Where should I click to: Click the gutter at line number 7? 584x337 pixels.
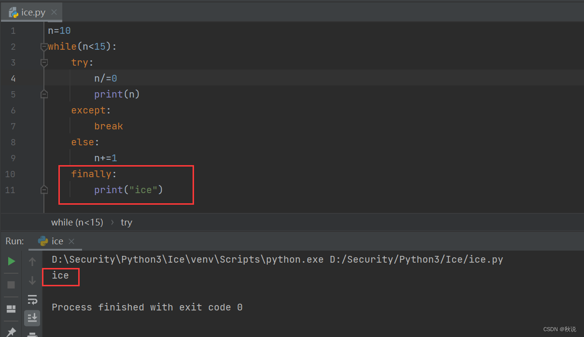point(13,126)
